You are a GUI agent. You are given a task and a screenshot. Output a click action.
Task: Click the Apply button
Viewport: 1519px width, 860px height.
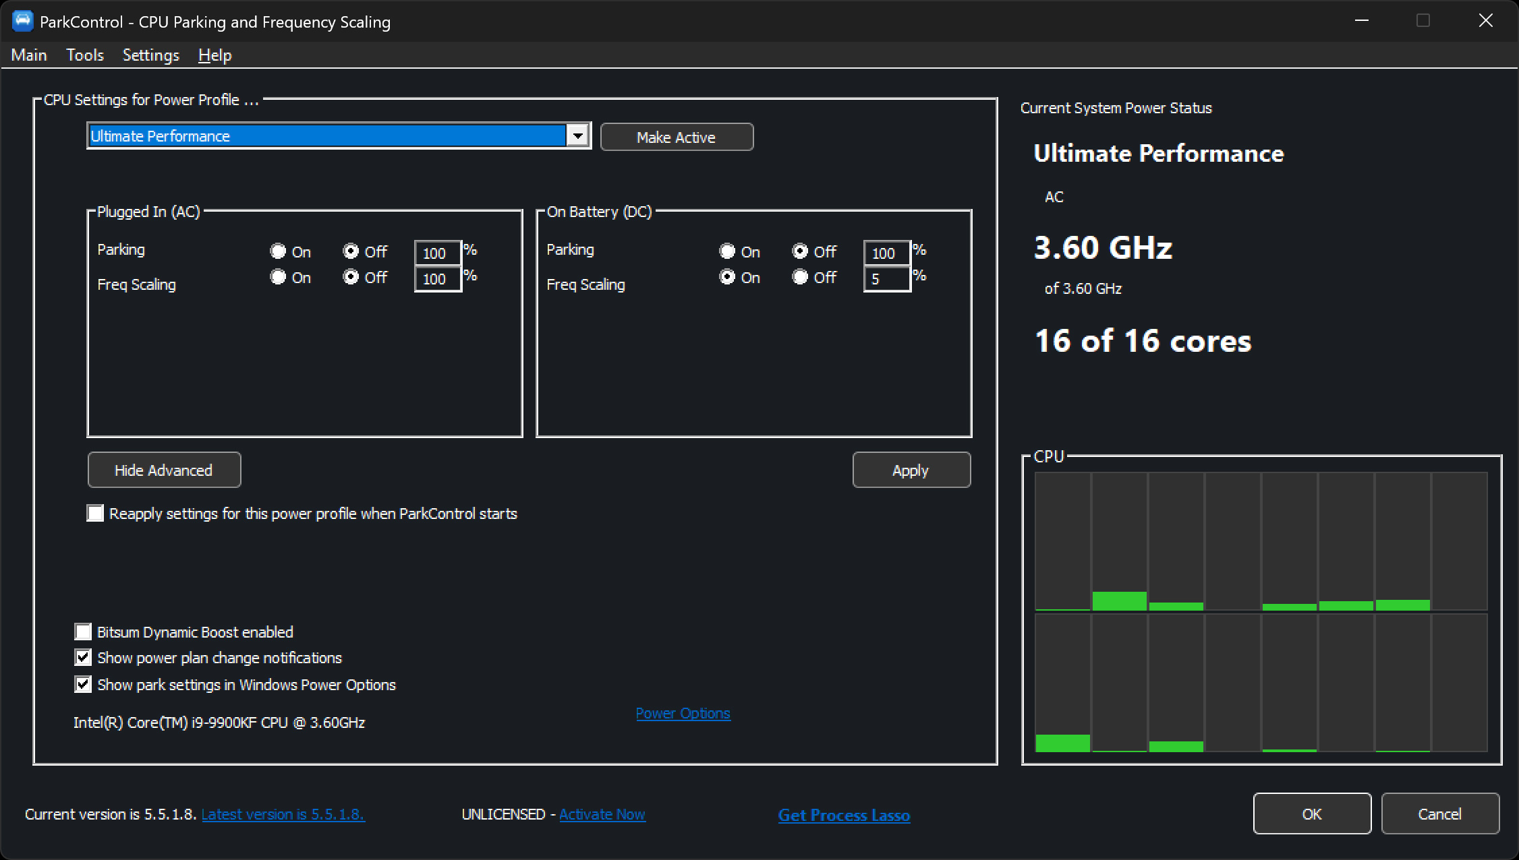coord(911,470)
